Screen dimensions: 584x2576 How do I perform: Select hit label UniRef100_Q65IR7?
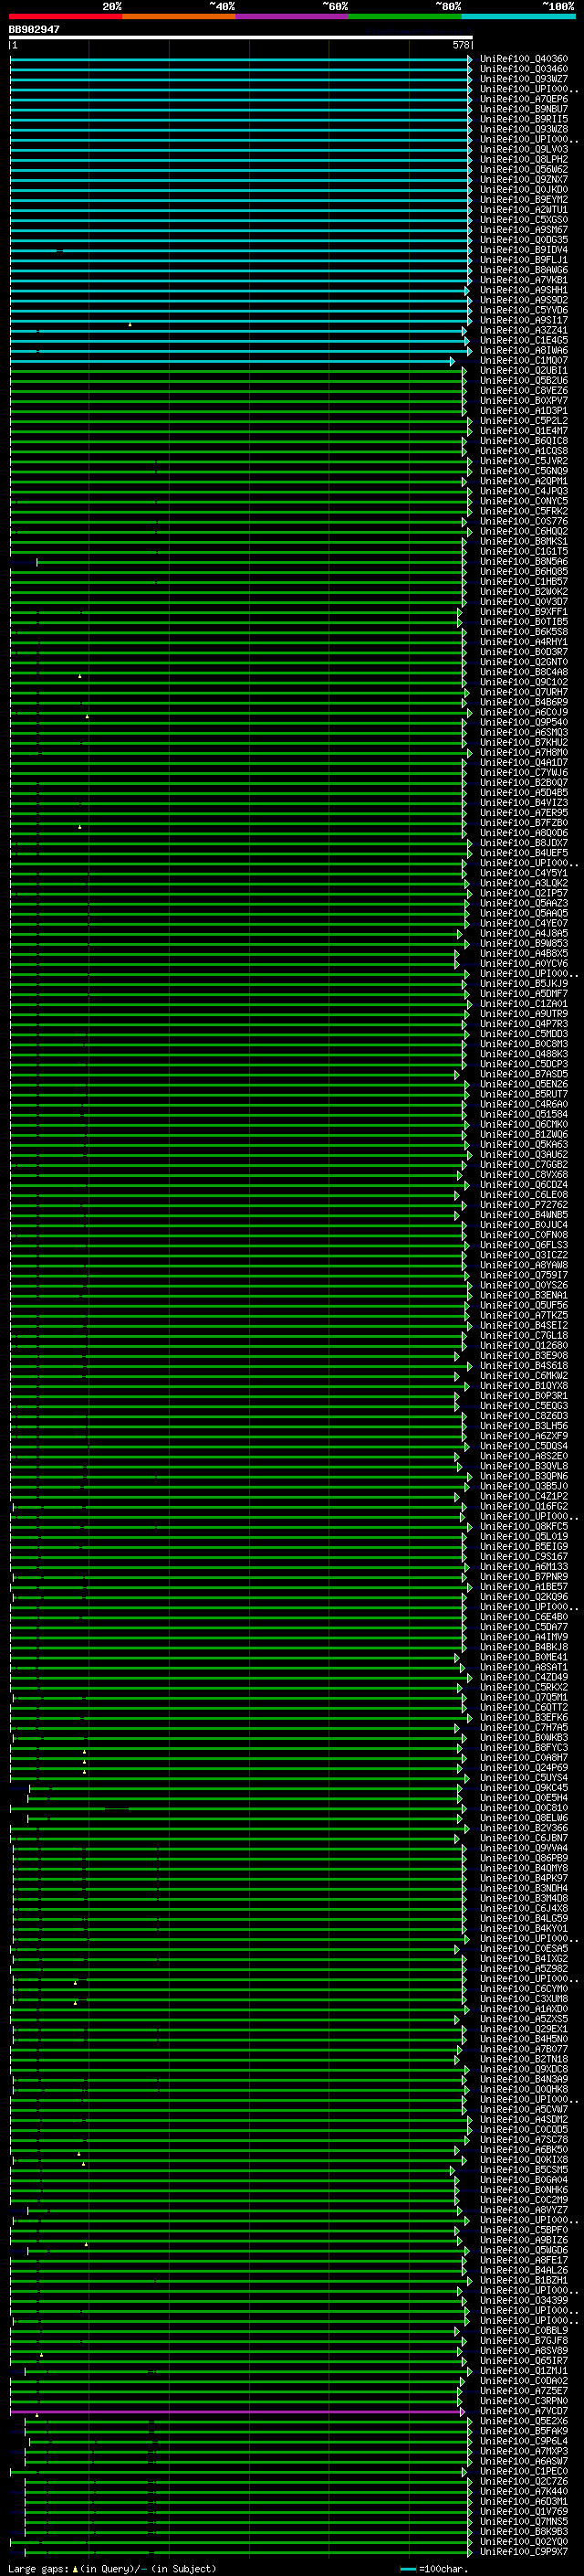point(524,2361)
